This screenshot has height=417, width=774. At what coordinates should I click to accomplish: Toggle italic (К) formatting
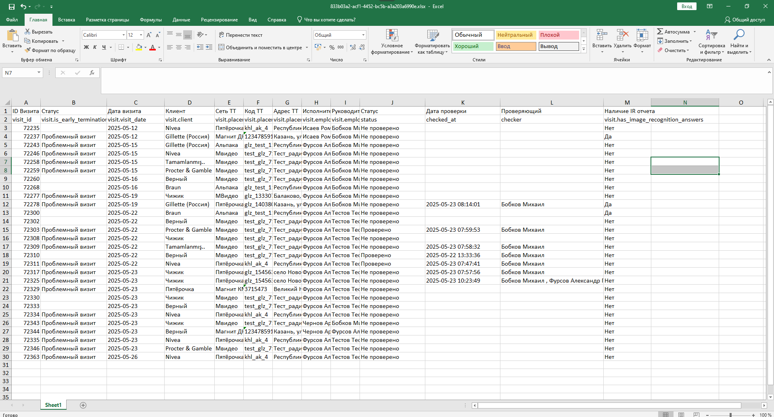95,47
